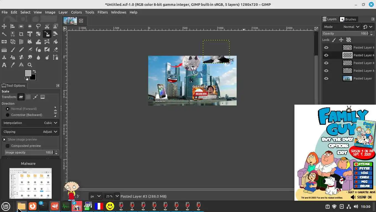The height and width of the screenshot is (212, 376).
Task: Select the Clone stamp tool
Action: click(x=4, y=57)
